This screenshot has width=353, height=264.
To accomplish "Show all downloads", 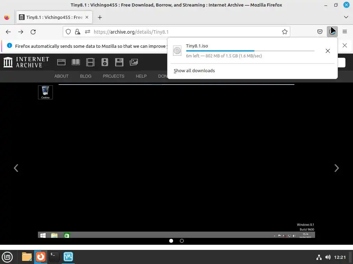I will click(x=194, y=71).
